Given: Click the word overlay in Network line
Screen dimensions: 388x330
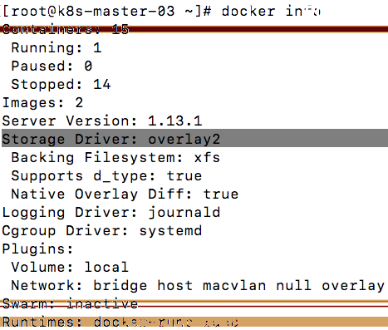Looking at the screenshot, I should point(353,286).
